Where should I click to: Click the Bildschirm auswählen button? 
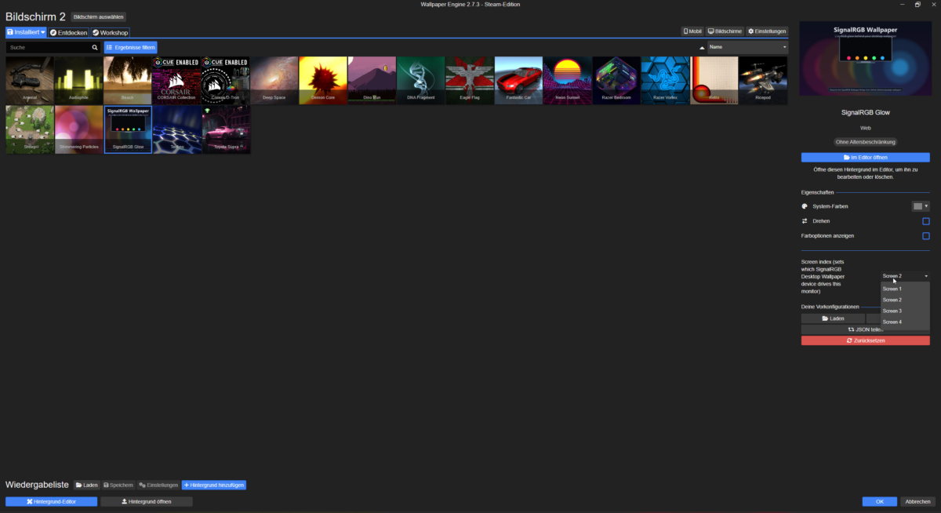[x=98, y=16]
